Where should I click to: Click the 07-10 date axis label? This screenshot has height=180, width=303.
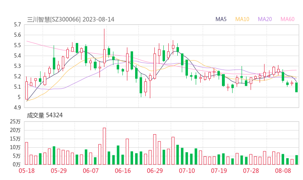187,171
